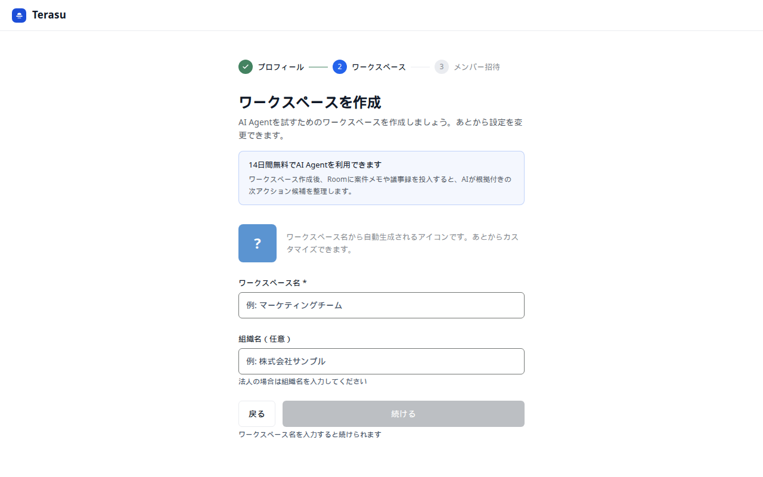Select the ワークスペース step label

(379, 67)
